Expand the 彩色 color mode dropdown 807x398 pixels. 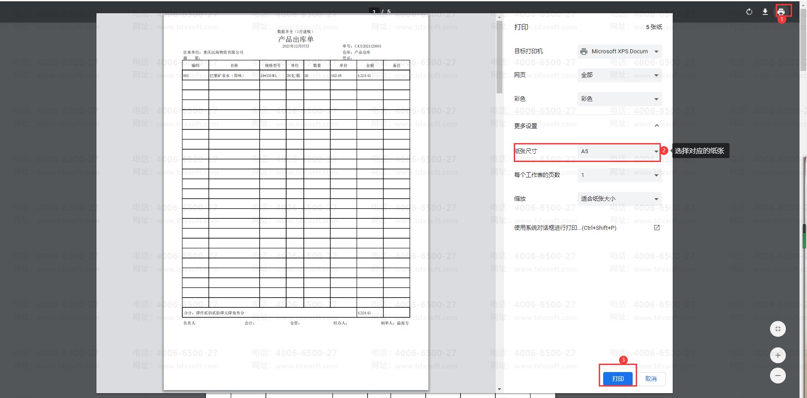(619, 99)
